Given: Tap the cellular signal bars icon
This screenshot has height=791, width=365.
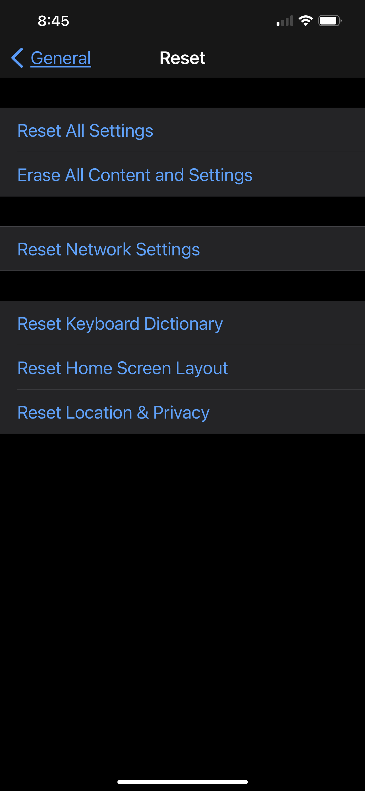Looking at the screenshot, I should point(285,21).
